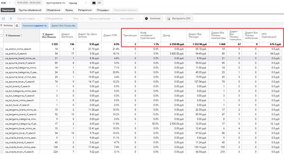Screen dimensions: 284x154
Task: Select the Кампании tab
Action: coord(8,10)
